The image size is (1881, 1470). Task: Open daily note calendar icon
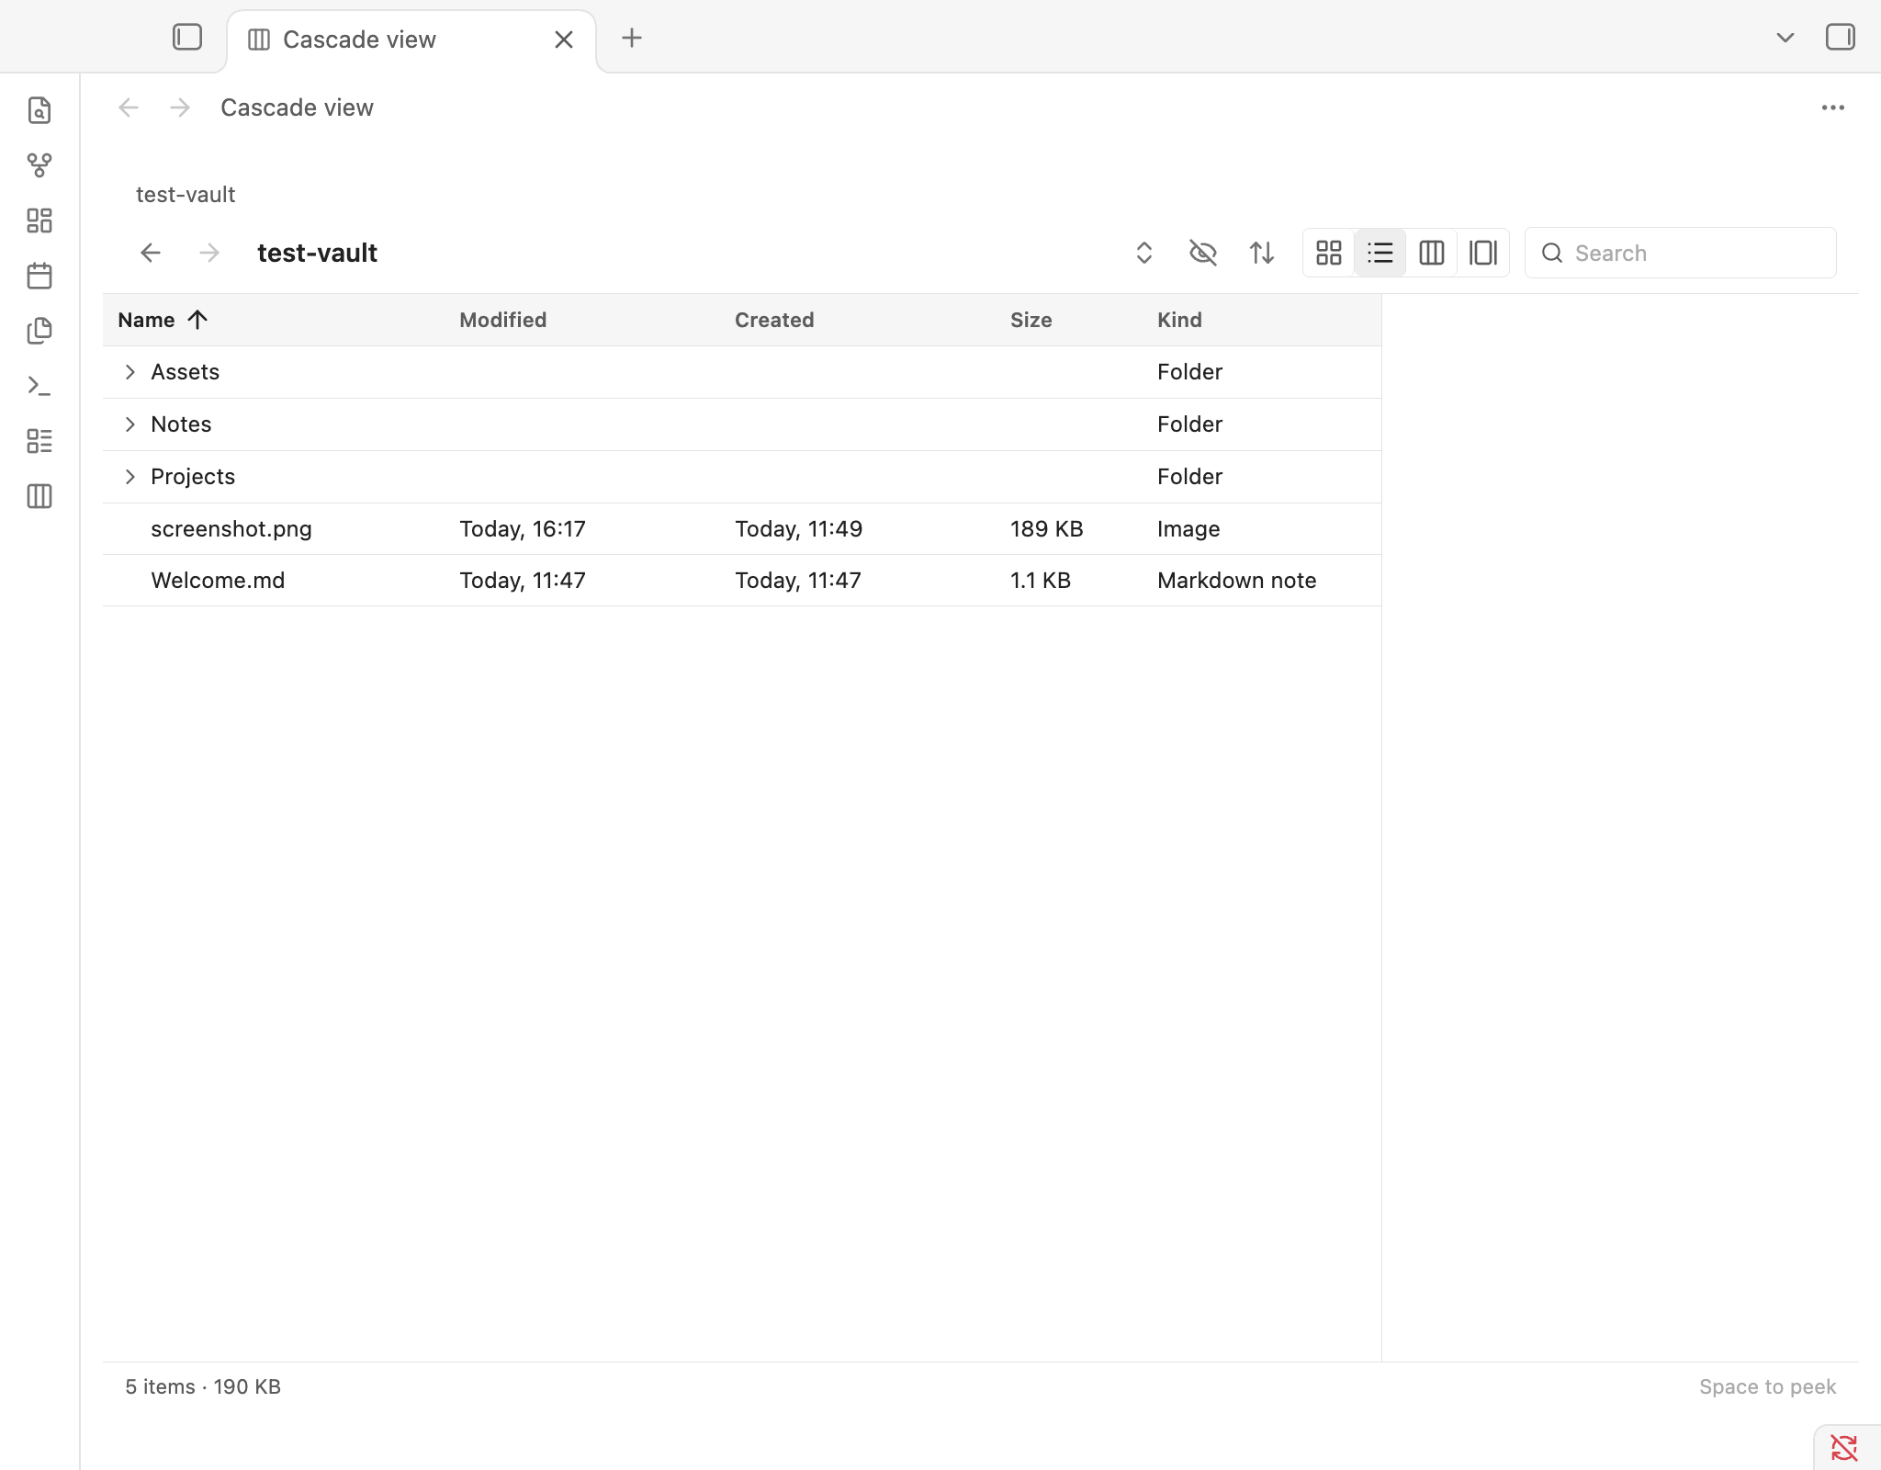pyautogui.click(x=39, y=276)
